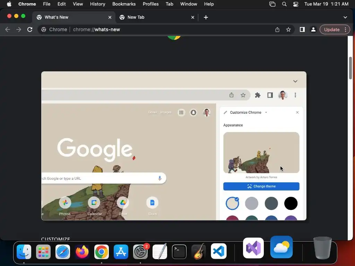This screenshot has width=355, height=266.
Task: Open Finder from the Dock
Action: click(x=24, y=252)
